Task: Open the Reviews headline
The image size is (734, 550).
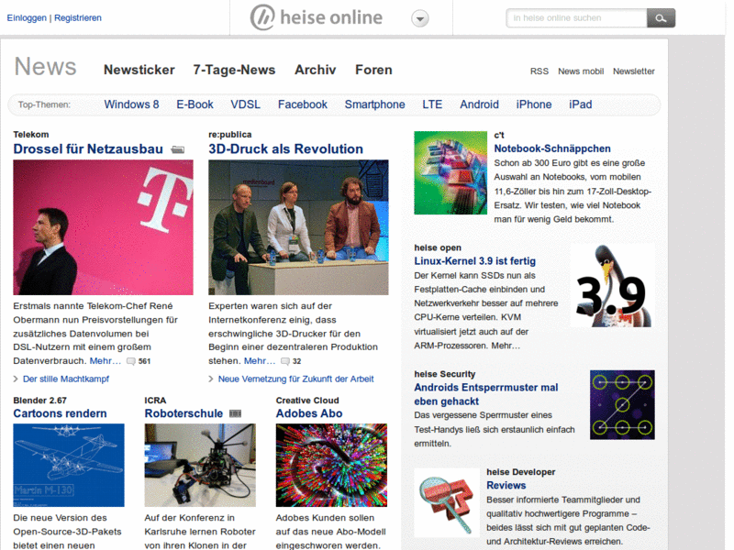Action: pos(506,486)
